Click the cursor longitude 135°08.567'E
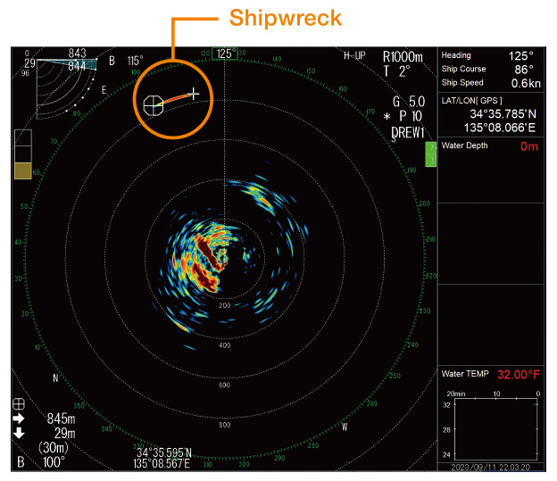The height and width of the screenshot is (481, 557). (162, 463)
